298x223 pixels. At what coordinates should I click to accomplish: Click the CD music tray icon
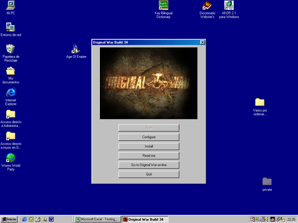[283, 220]
